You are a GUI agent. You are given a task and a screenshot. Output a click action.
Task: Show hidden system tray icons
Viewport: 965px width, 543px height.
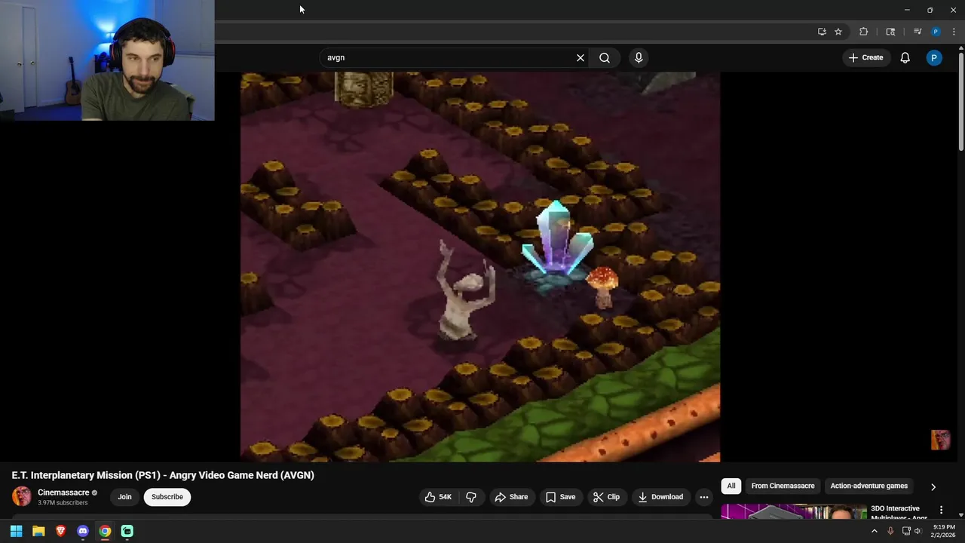point(875,531)
